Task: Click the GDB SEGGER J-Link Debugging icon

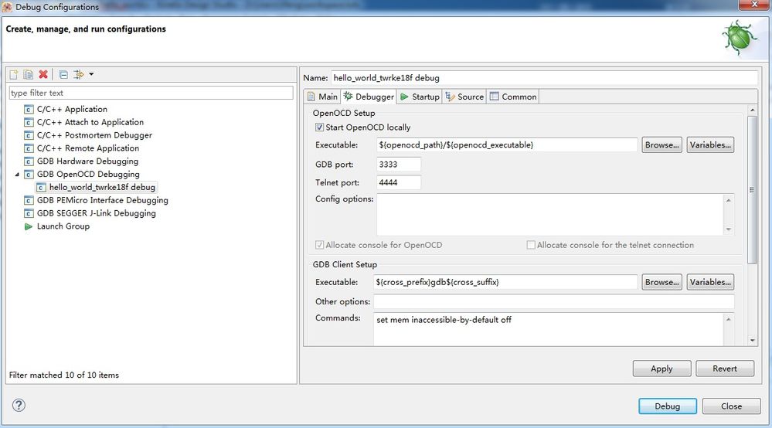Action: pyautogui.click(x=29, y=213)
